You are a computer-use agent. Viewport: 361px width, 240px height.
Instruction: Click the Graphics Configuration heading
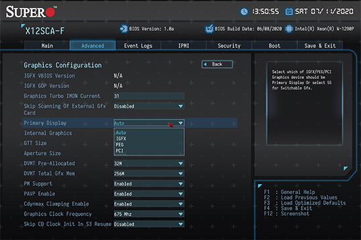(62, 65)
